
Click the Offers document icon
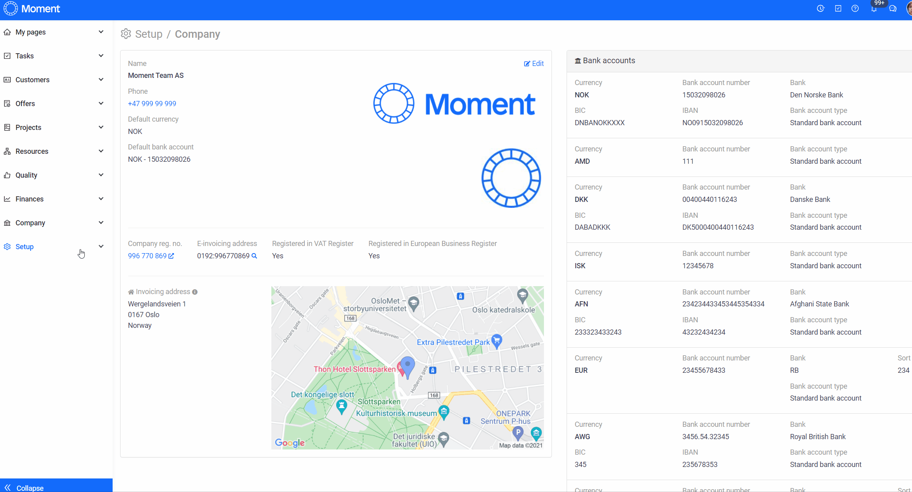[7, 104]
